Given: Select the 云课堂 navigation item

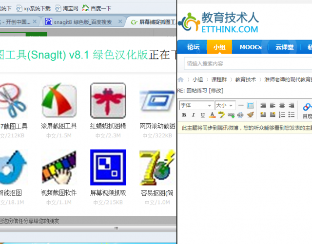Looking at the screenshot, I should click(284, 47).
